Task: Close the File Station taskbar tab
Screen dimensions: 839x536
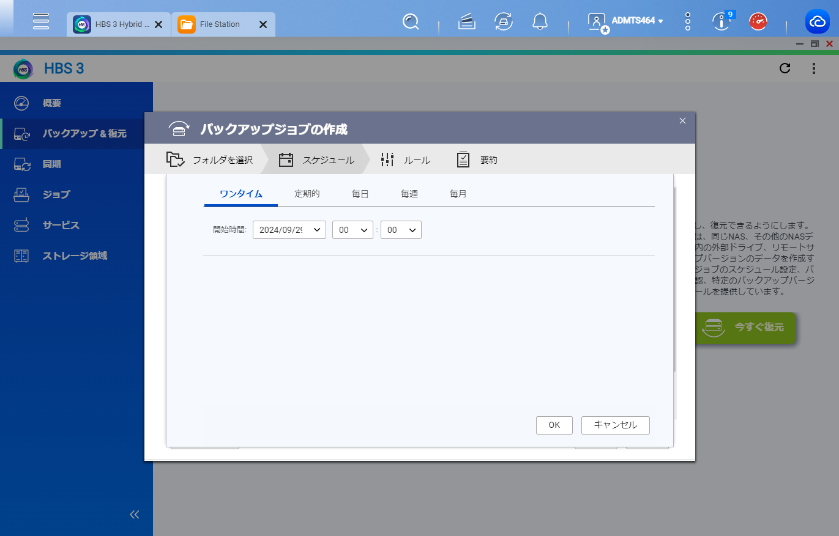Action: tap(263, 24)
